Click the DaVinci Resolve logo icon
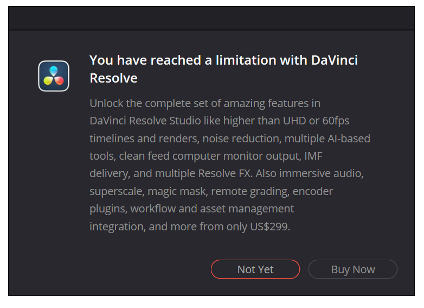Screen dimensions: 424x308 click(54, 76)
